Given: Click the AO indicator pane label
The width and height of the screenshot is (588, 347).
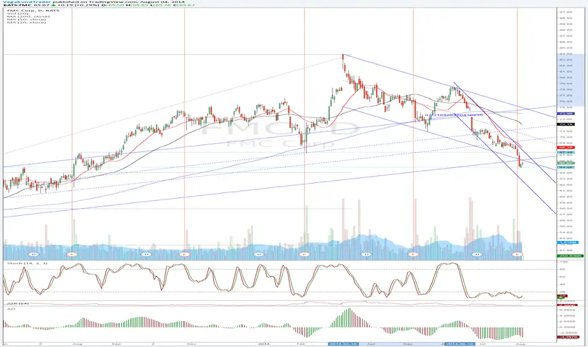Looking at the screenshot, I should [x=11, y=309].
